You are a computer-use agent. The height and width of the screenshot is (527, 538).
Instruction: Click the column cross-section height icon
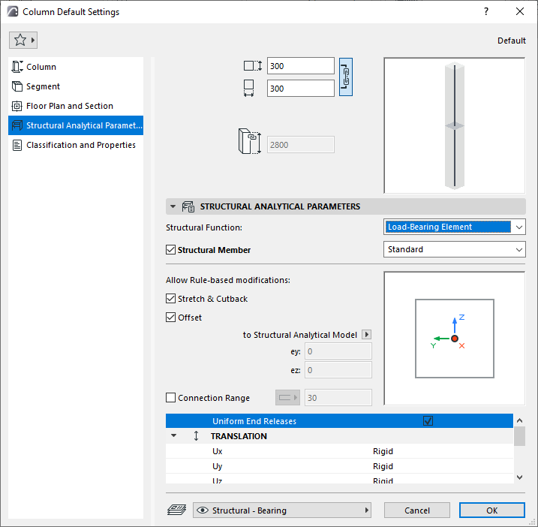[253, 65]
